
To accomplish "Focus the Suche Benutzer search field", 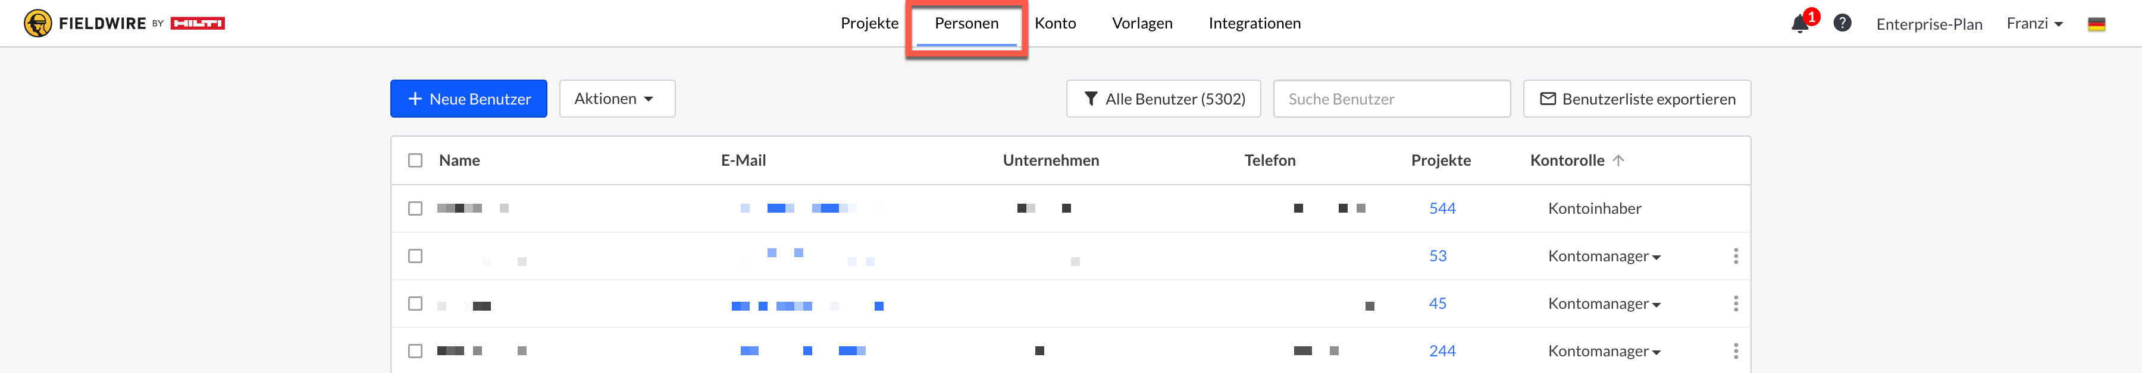I will (x=1391, y=99).
